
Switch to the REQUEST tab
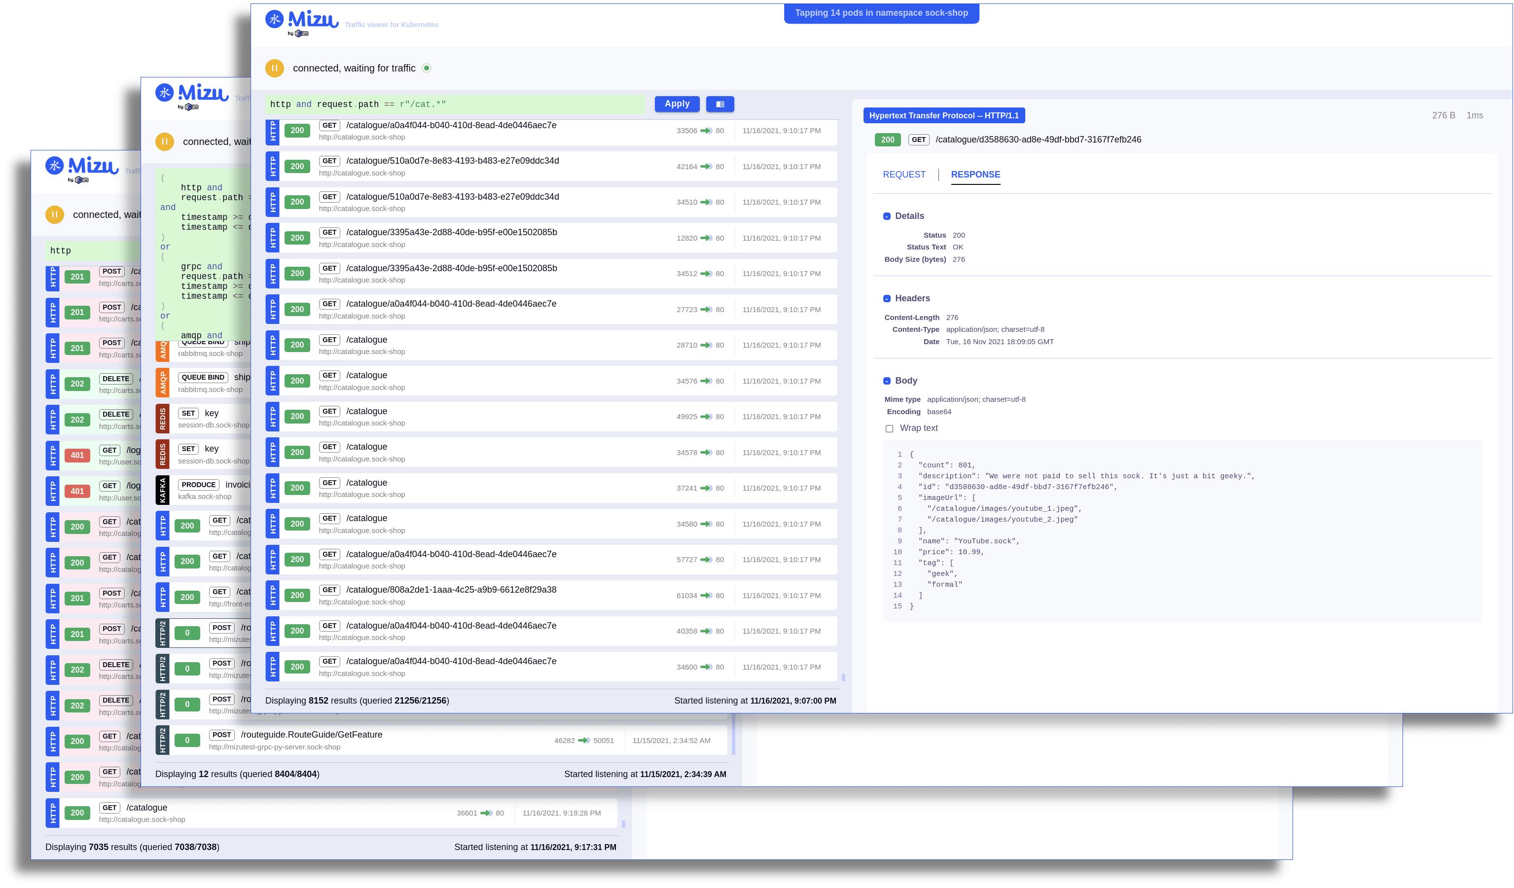(903, 174)
